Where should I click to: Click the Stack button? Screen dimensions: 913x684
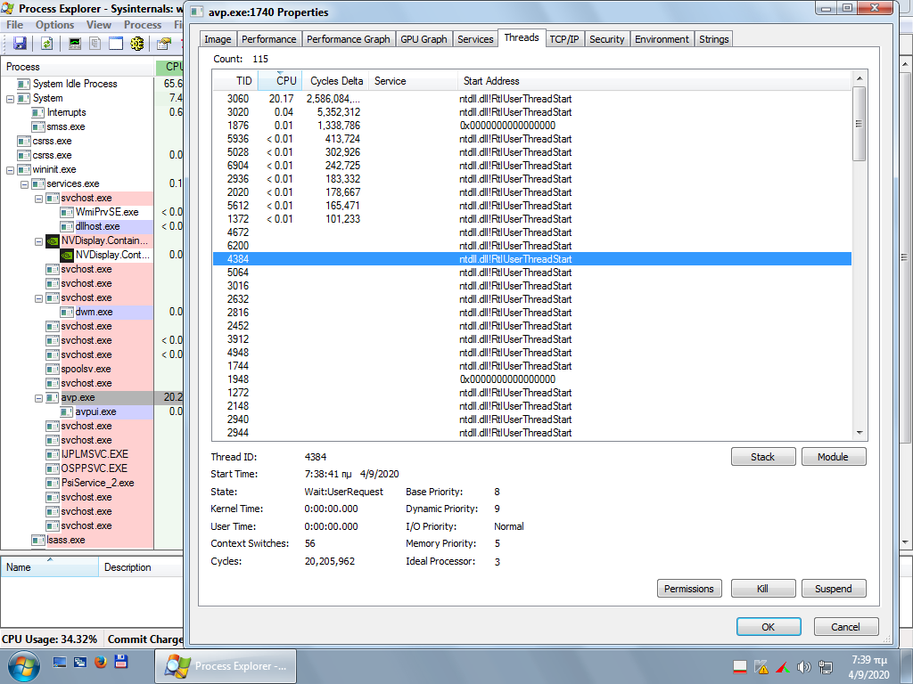763,457
